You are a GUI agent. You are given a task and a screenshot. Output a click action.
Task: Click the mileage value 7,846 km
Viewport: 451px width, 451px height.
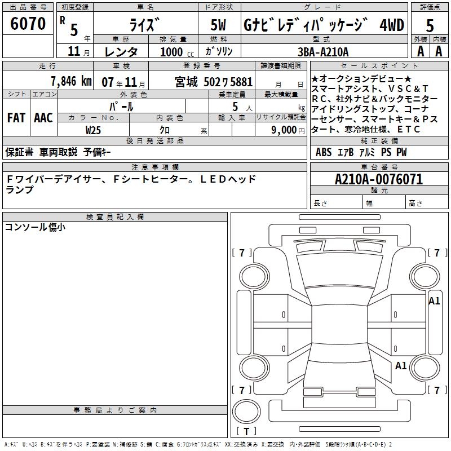pyautogui.click(x=71, y=81)
